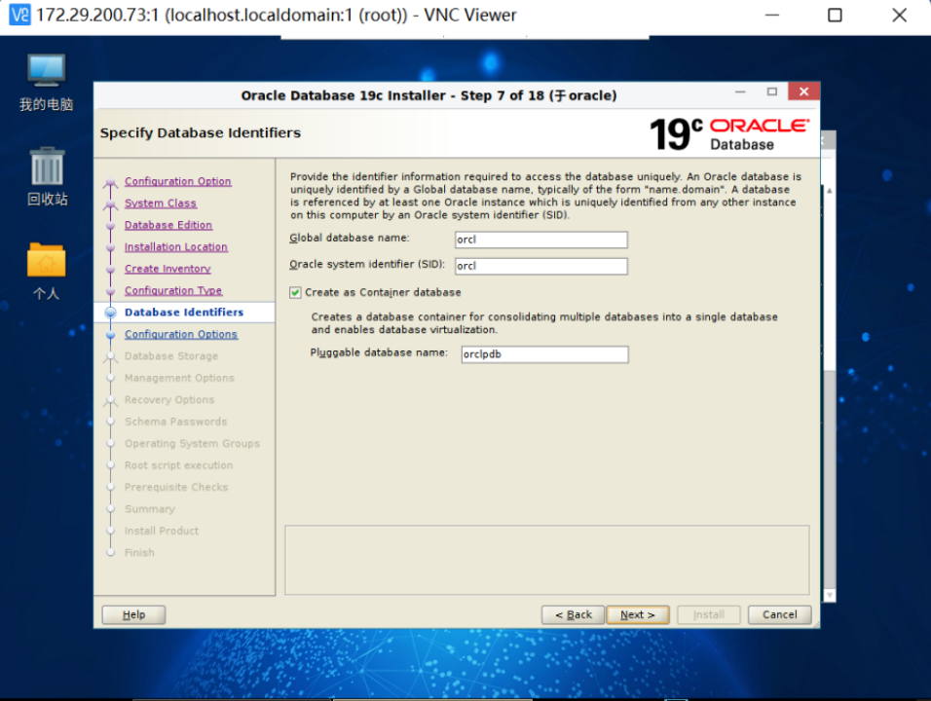Click inside the Global database name field
The height and width of the screenshot is (701, 931).
tap(540, 239)
